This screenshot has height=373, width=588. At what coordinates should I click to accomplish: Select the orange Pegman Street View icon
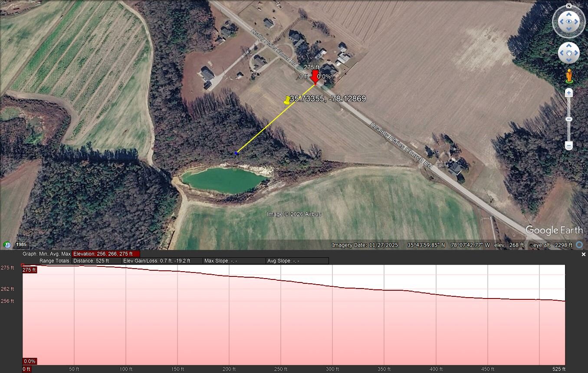tap(569, 76)
